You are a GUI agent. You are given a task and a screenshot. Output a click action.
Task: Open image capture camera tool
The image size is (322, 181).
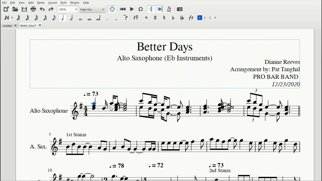(180, 9)
